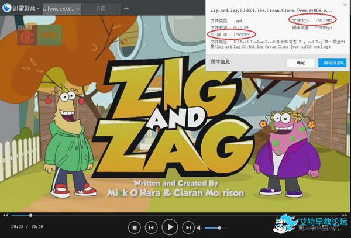The width and height of the screenshot is (351, 238).
Task: Click the 00:39 / 10:59 time display
Action: 27,226
